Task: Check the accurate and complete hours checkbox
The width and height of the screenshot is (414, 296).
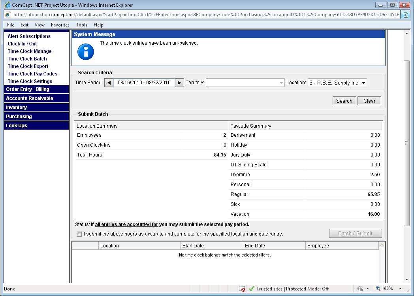Action: (79, 234)
